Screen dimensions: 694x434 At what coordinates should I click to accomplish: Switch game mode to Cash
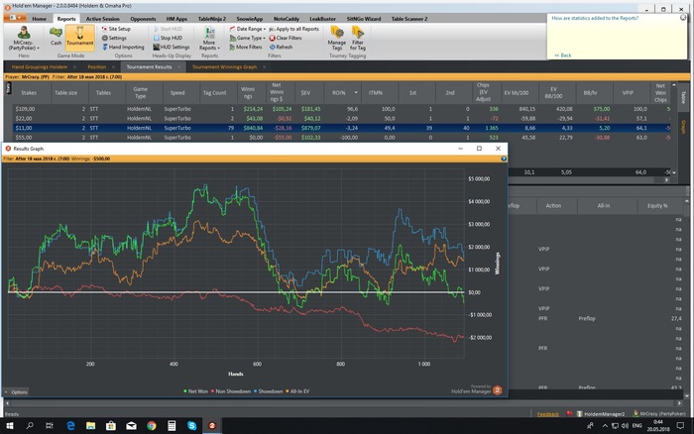click(x=56, y=36)
